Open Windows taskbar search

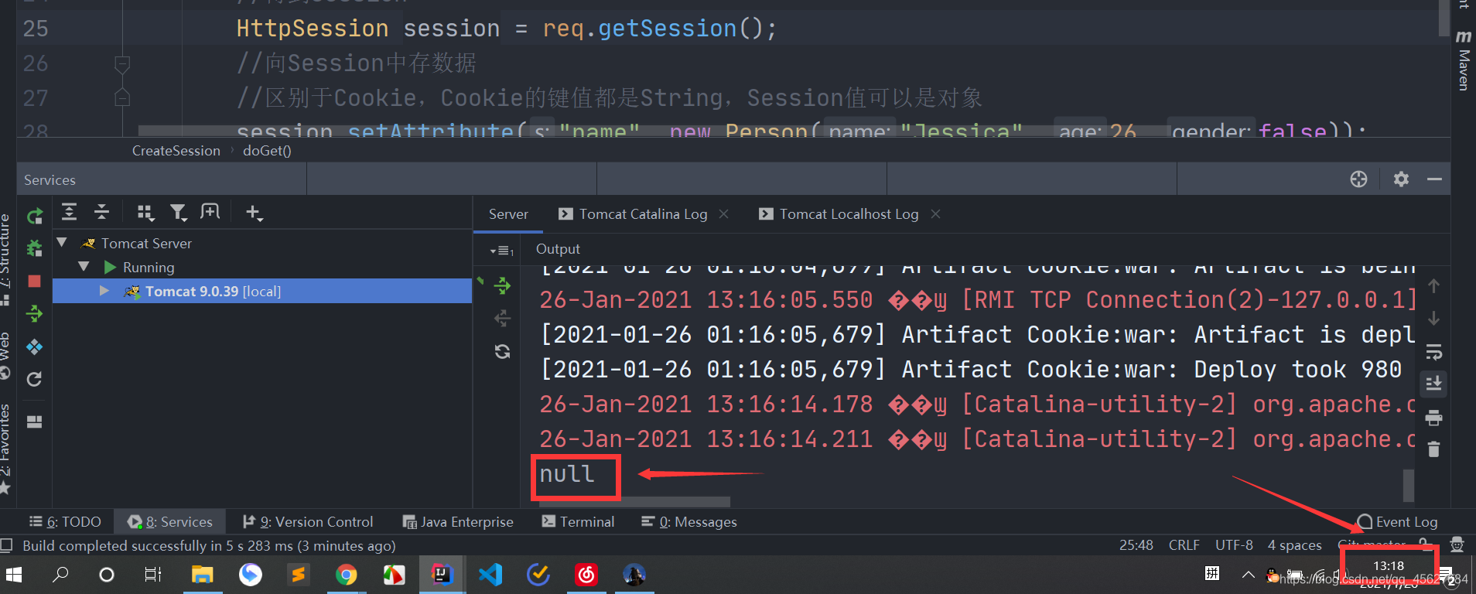[x=60, y=575]
